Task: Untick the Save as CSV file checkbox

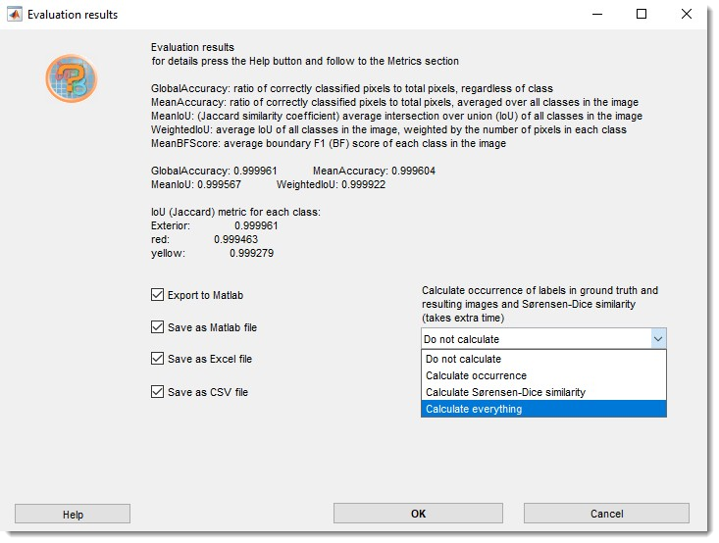Action: 158,392
